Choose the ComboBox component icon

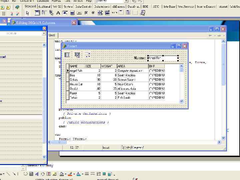pyautogui.click(x=107, y=13)
